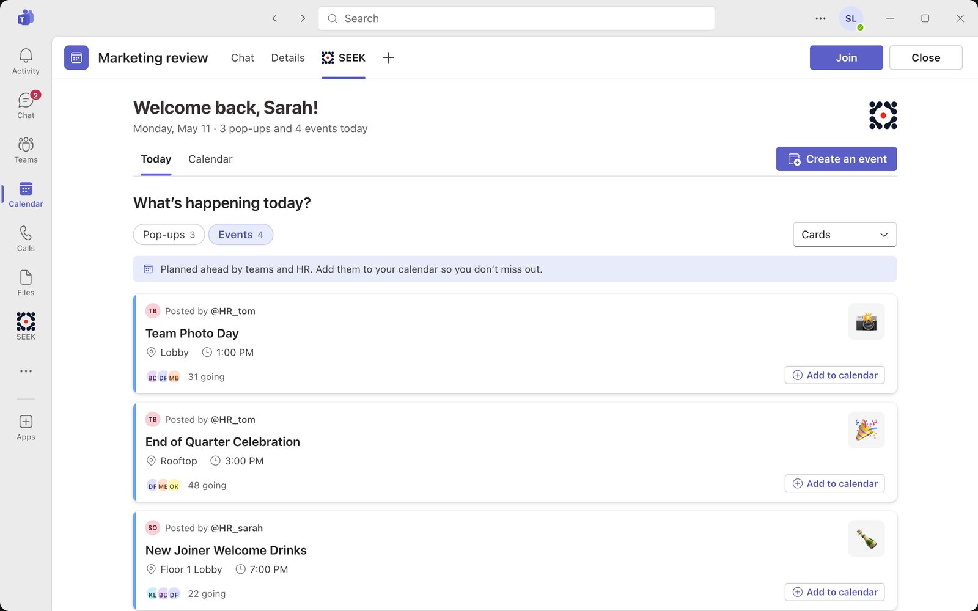
Task: Switch to the Details tab
Action: [x=288, y=57]
